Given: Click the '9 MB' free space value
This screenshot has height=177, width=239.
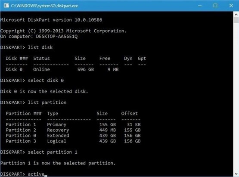Looking at the screenshot, I should 113,69.
